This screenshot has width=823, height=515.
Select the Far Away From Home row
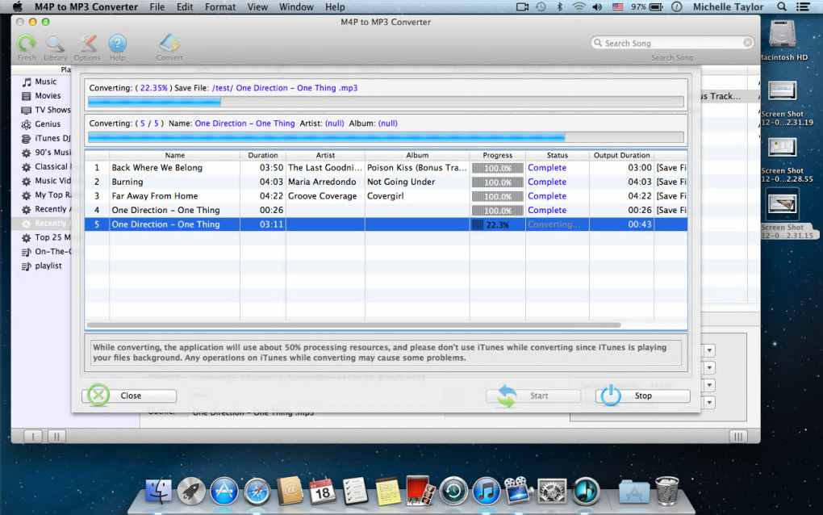point(386,196)
